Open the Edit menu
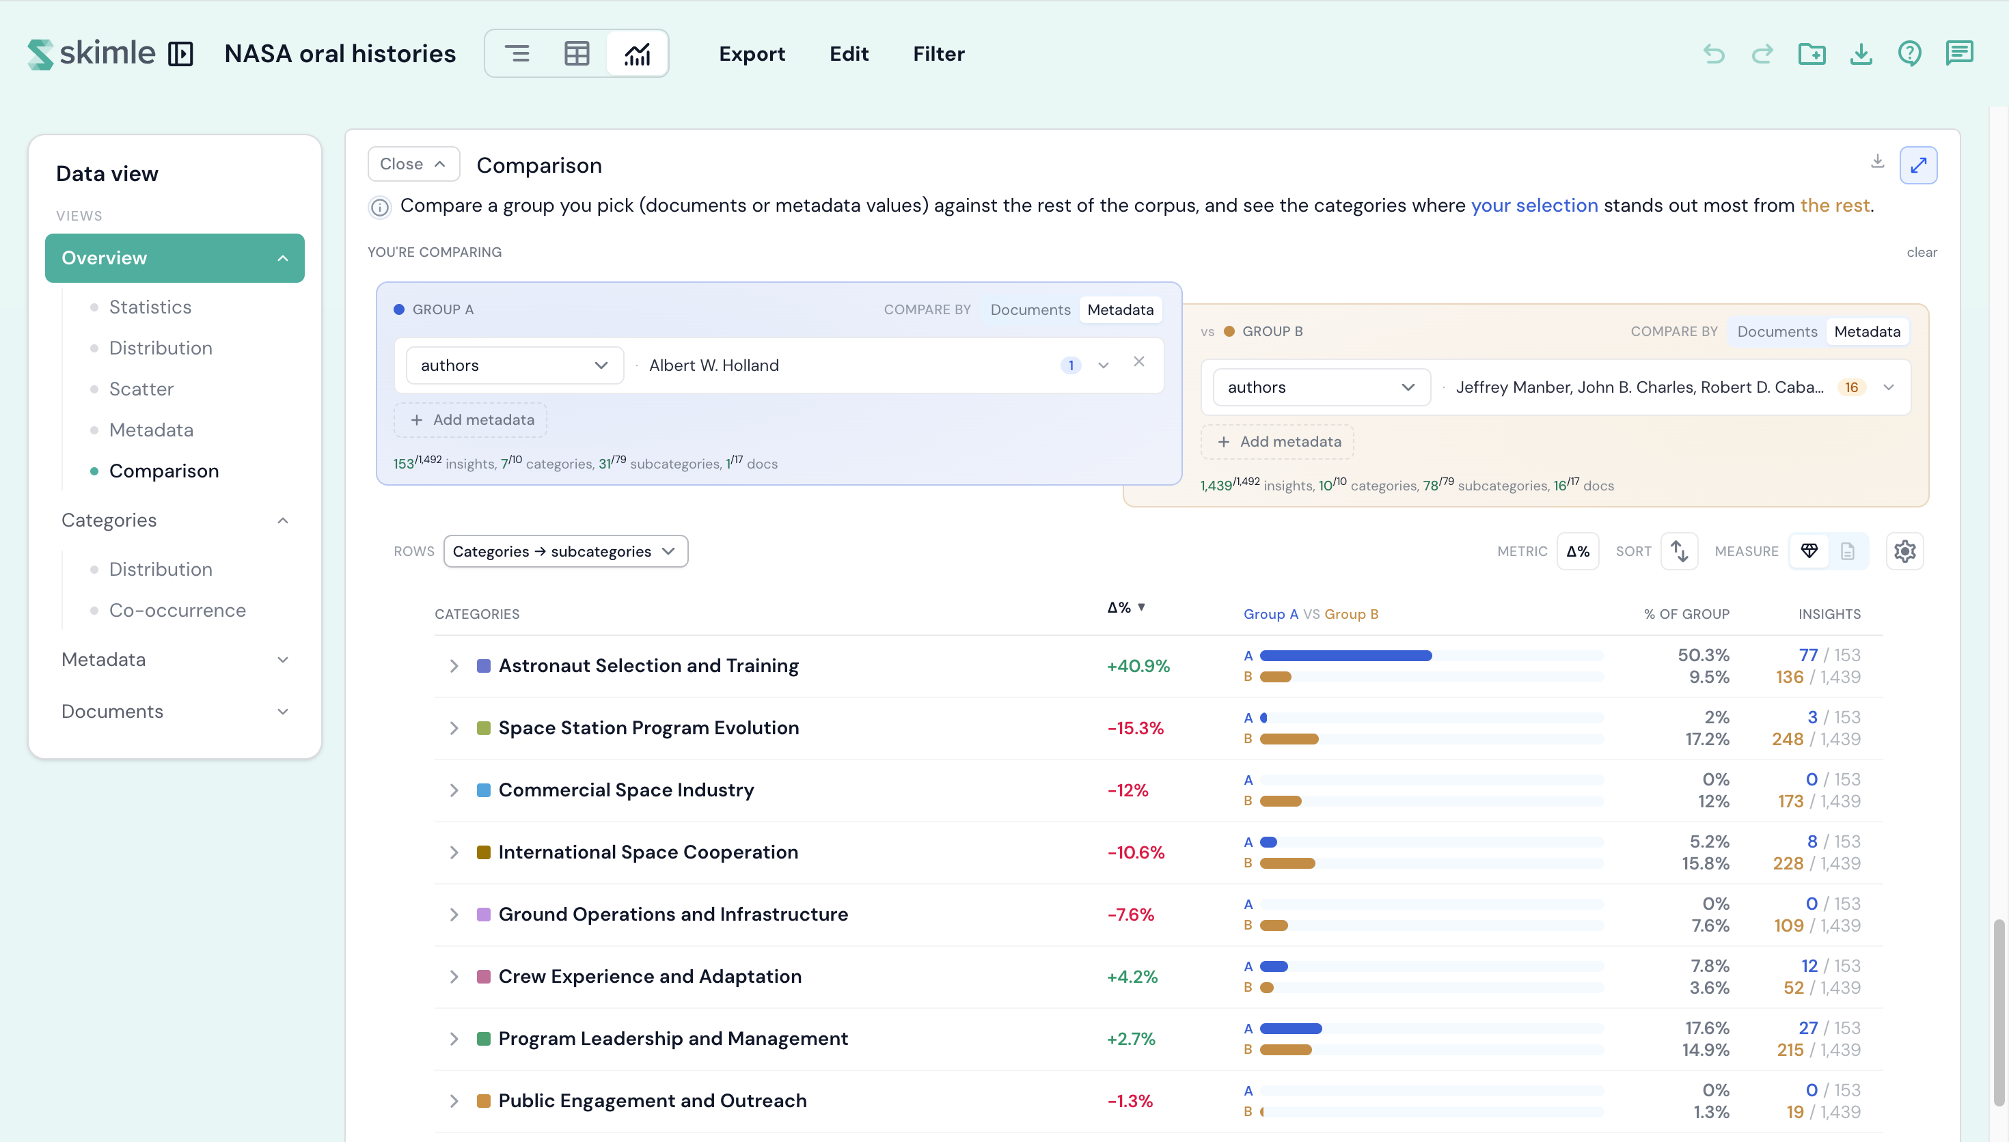Viewport: 2009px width, 1142px height. click(x=849, y=53)
